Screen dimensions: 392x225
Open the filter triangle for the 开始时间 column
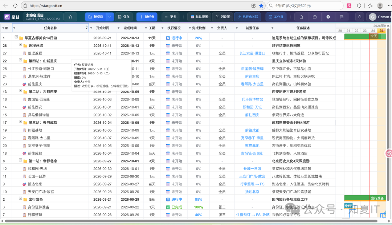click(x=91, y=28)
